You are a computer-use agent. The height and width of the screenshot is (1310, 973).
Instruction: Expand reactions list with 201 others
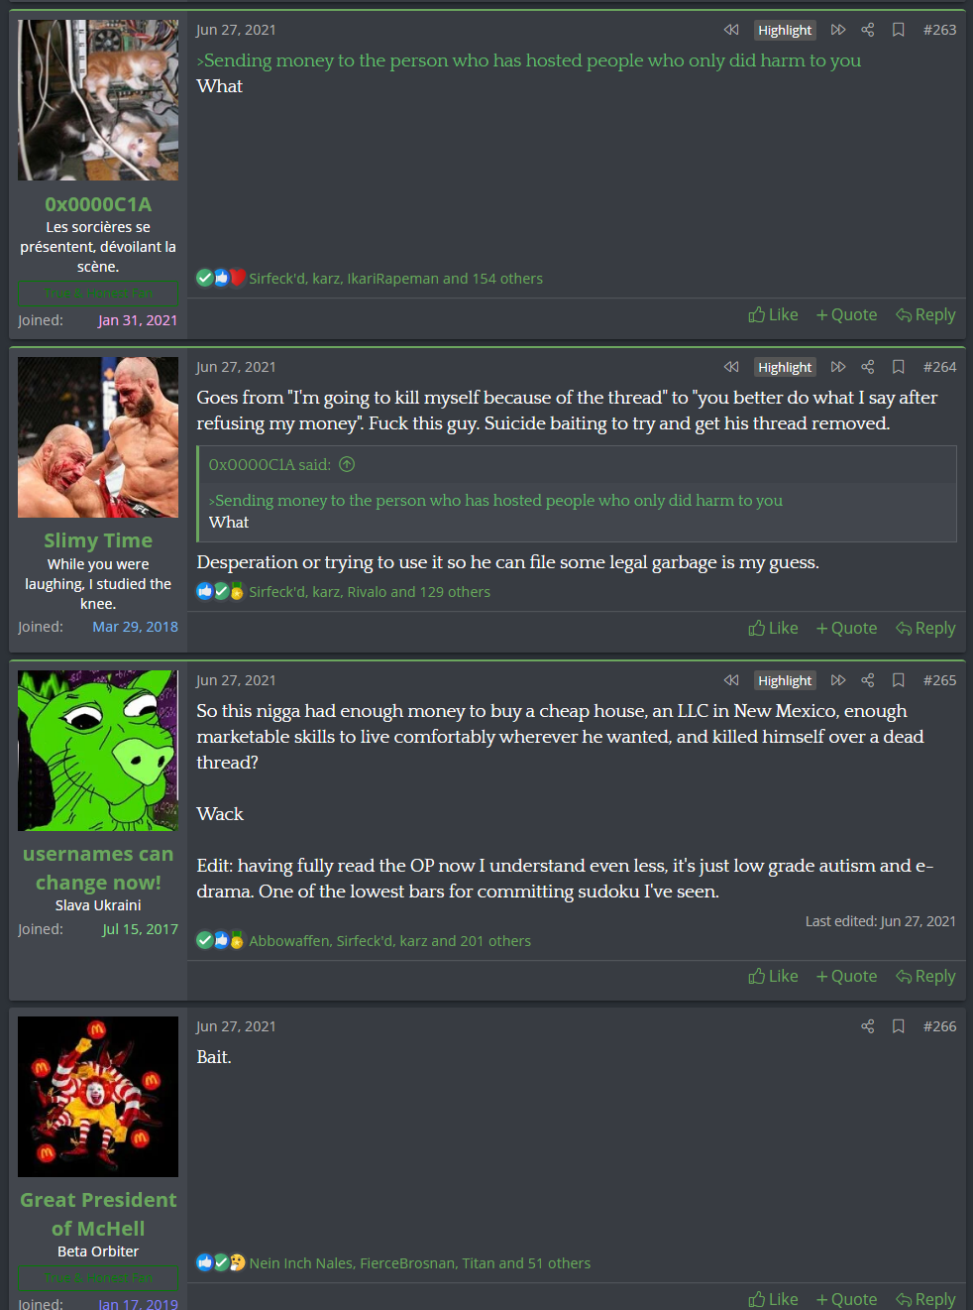tap(389, 941)
